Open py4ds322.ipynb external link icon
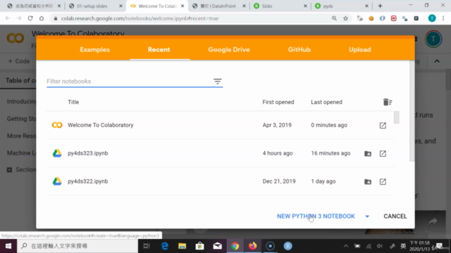The width and height of the screenshot is (451, 253). (383, 181)
